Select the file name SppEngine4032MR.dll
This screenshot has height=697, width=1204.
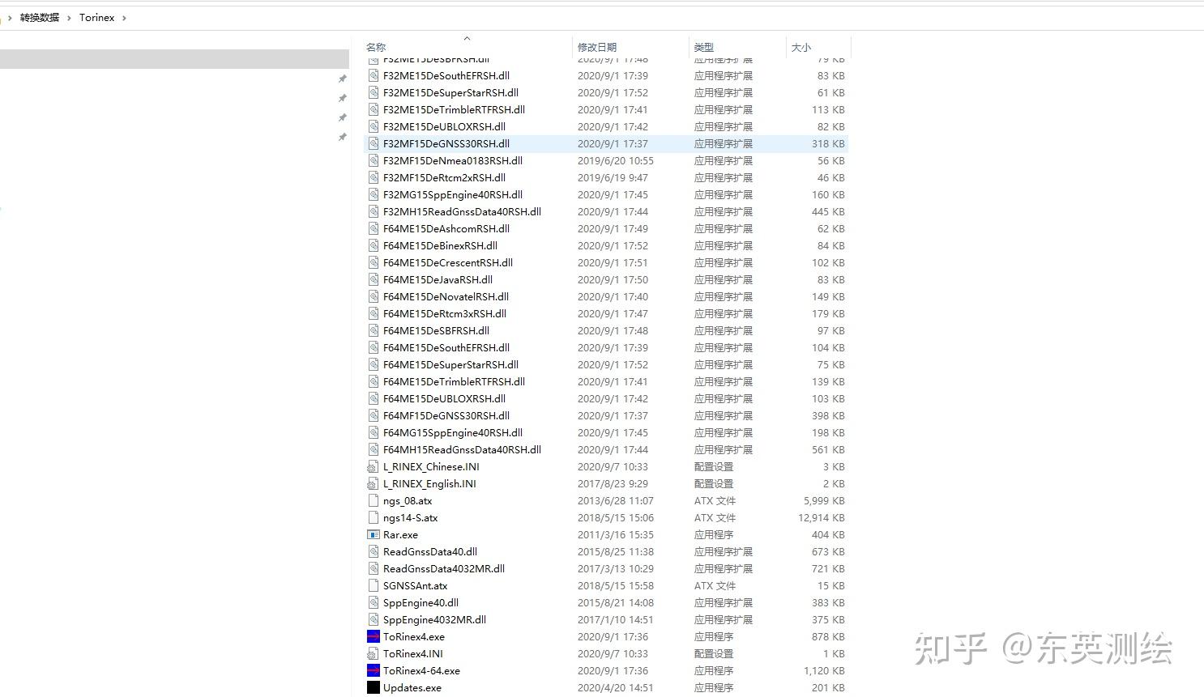click(434, 619)
